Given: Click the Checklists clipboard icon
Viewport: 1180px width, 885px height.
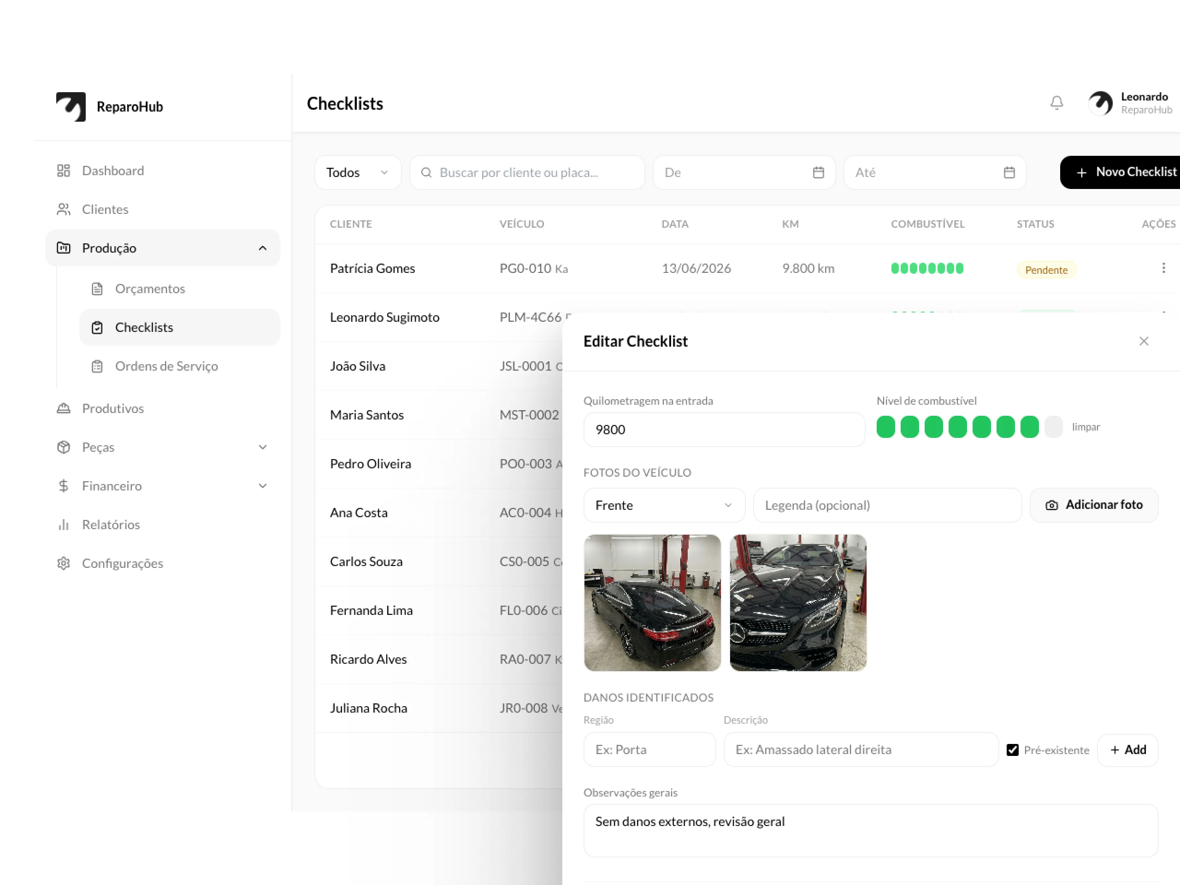Looking at the screenshot, I should coord(97,328).
